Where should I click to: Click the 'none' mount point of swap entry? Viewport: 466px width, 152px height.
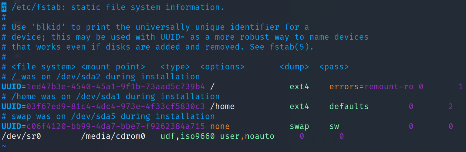pyautogui.click(x=220, y=126)
